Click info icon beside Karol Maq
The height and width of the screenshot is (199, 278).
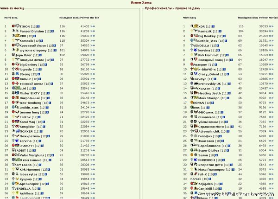coord(44,122)
